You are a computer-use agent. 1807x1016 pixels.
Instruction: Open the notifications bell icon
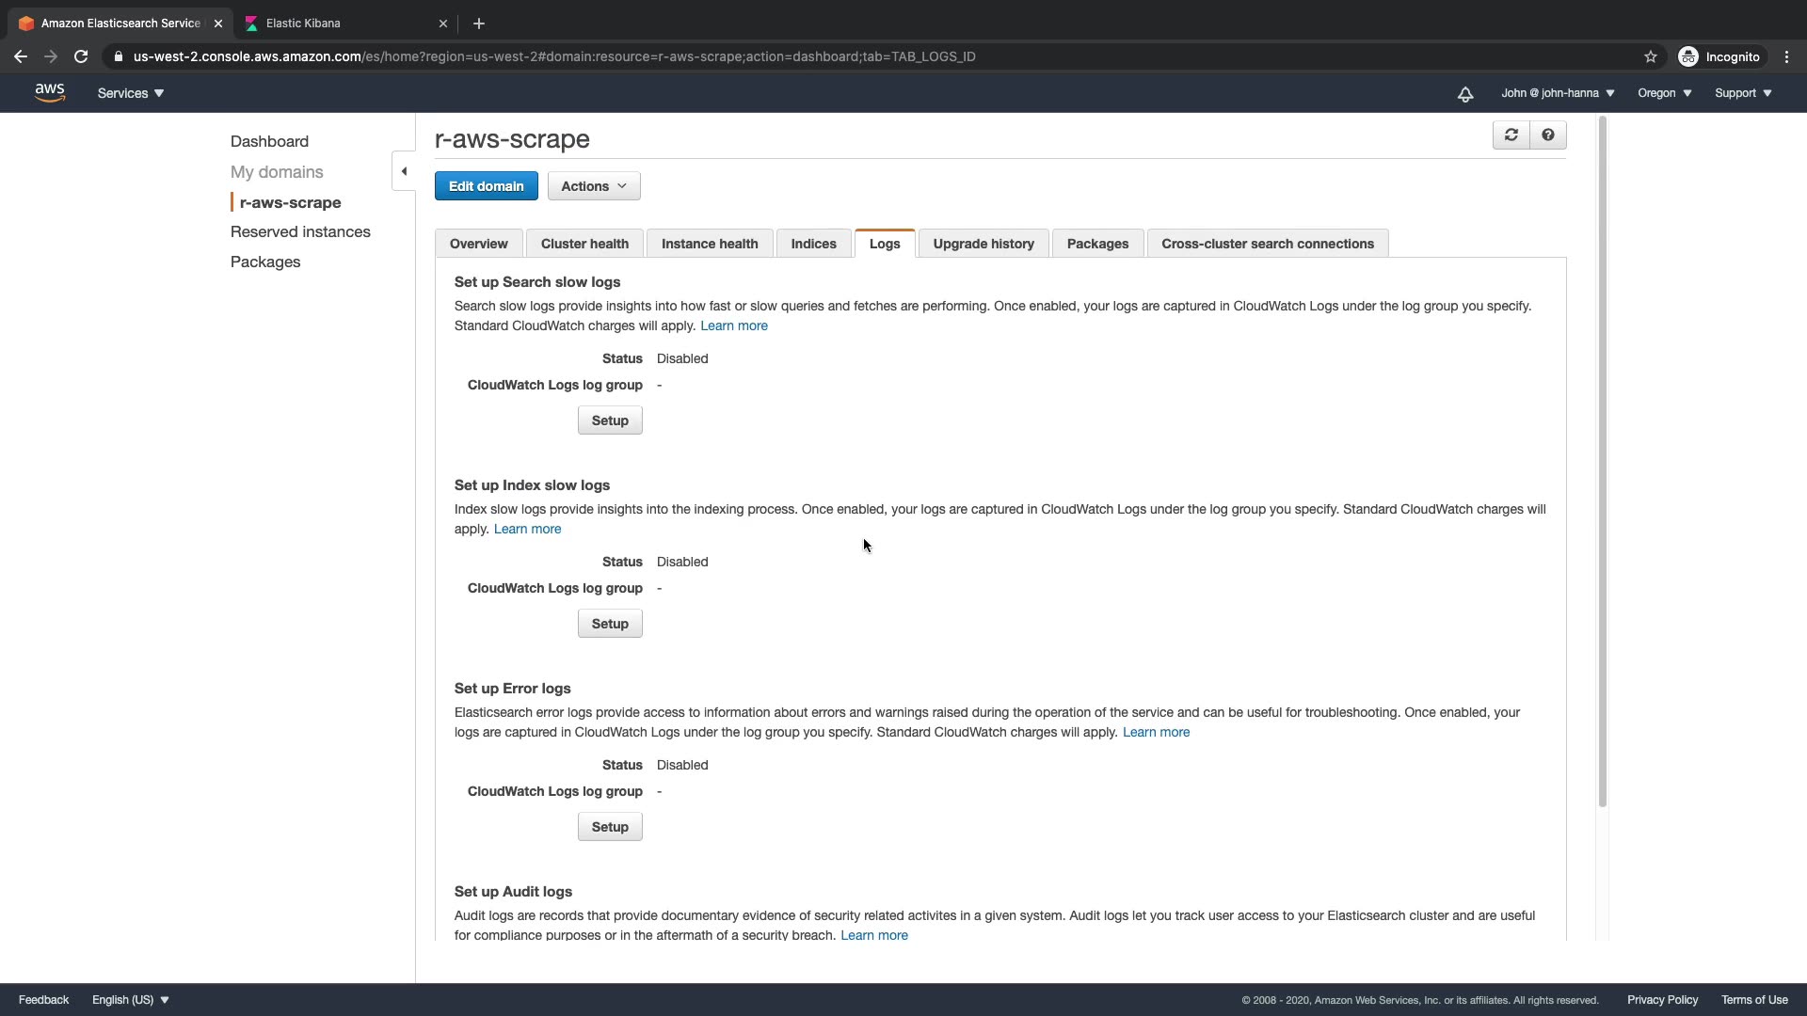pyautogui.click(x=1465, y=94)
